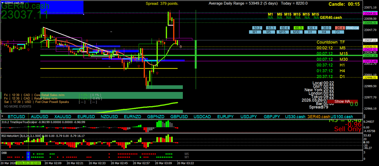
Task: Click the large 23037.11 price display
Action: 25,14
